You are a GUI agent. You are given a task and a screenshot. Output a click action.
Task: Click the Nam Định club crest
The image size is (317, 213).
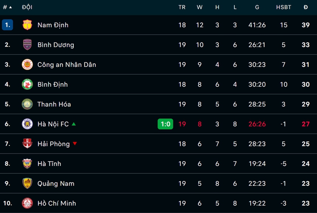[x=27, y=25]
